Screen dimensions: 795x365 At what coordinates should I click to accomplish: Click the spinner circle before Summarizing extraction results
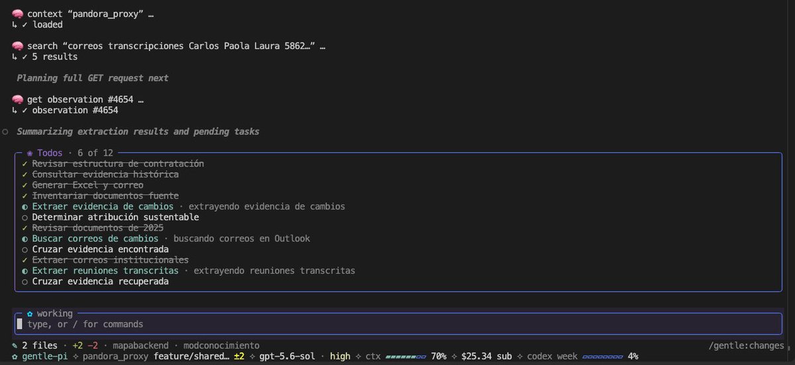(5, 132)
